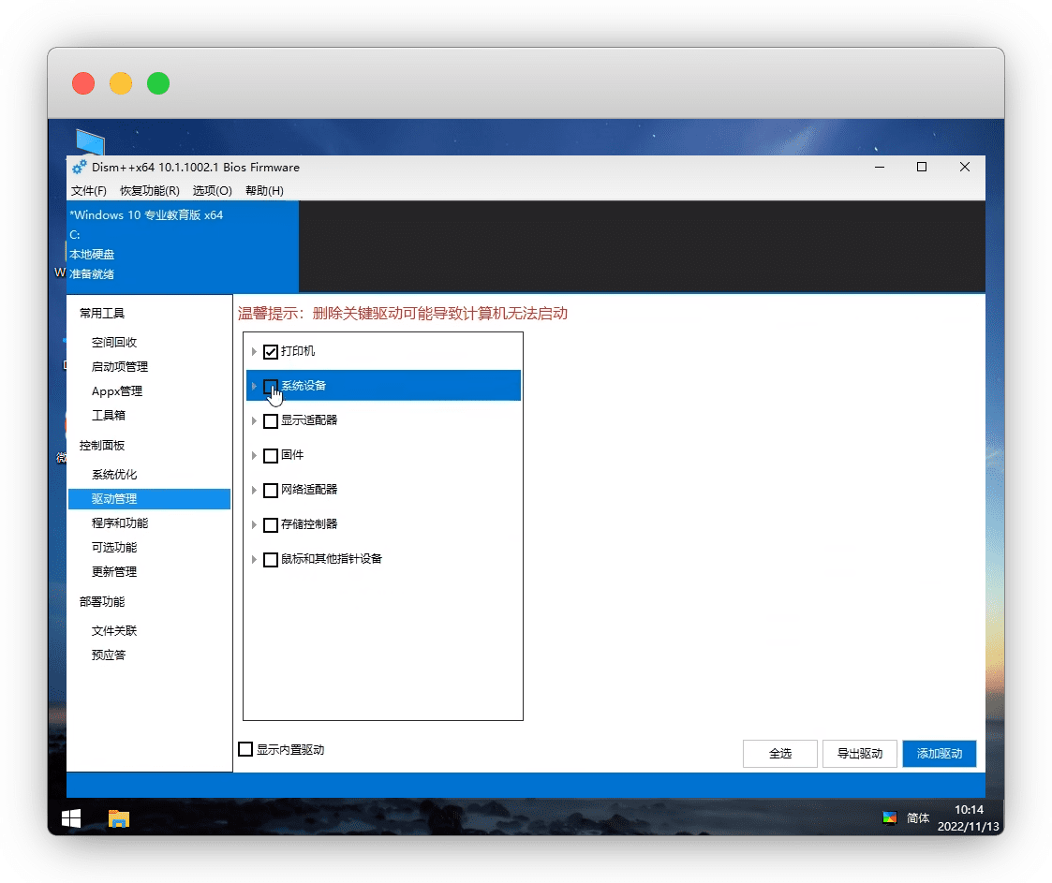Screen dimensions: 1052x883
Task: Click the 导出驱动 button
Action: pos(859,753)
